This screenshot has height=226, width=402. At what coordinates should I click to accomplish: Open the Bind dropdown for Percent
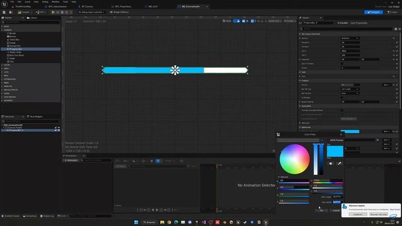pyautogui.click(x=387, y=85)
